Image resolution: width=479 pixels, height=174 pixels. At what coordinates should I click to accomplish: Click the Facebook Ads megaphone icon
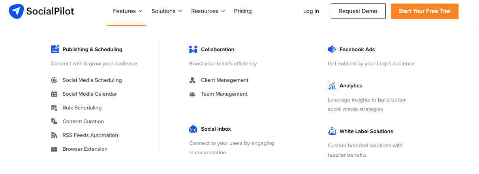332,49
